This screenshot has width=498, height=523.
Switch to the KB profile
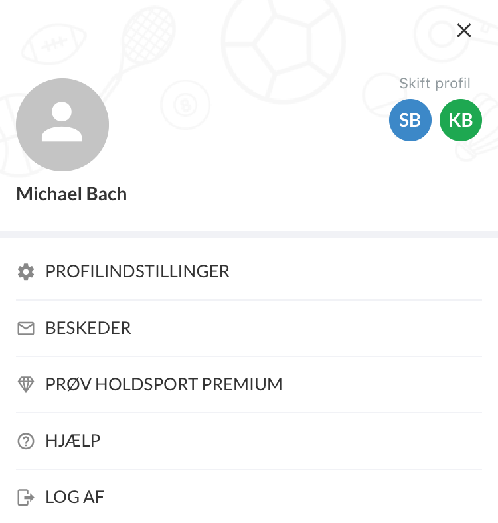(461, 120)
